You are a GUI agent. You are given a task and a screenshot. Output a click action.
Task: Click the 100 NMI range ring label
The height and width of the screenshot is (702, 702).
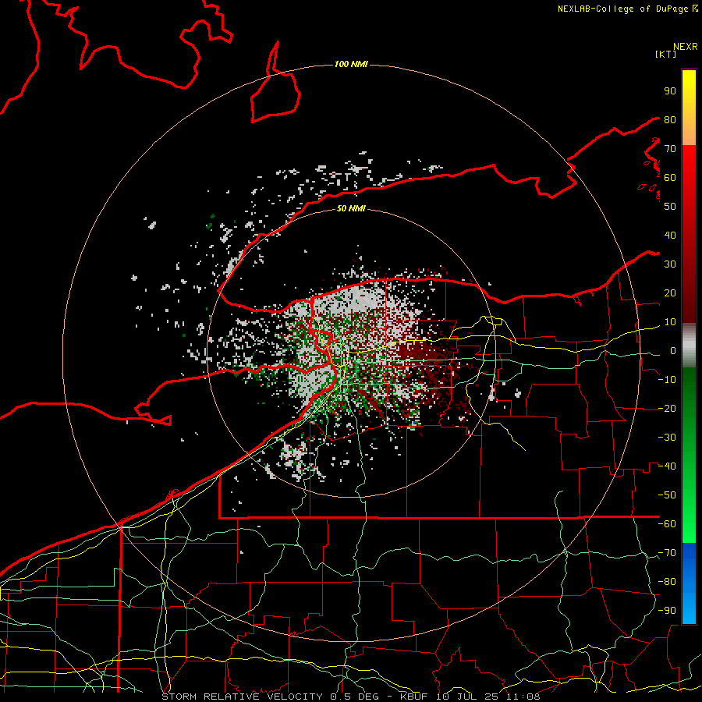click(x=351, y=64)
